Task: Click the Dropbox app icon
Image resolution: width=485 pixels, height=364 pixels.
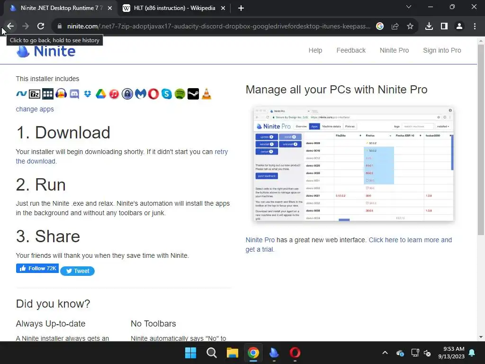Action: 88,94
